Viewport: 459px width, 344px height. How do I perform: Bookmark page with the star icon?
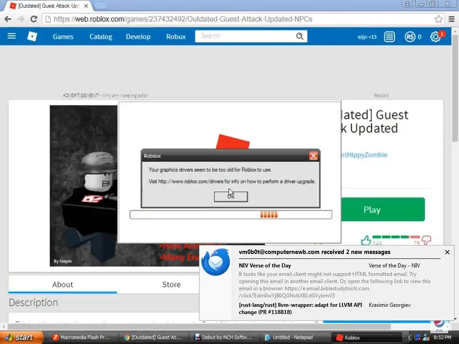pos(438,19)
